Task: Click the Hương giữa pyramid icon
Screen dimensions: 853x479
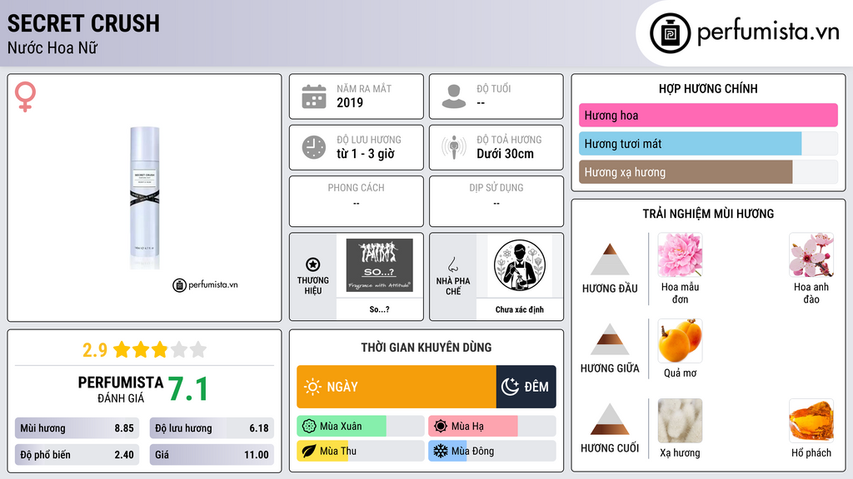Action: [610, 339]
